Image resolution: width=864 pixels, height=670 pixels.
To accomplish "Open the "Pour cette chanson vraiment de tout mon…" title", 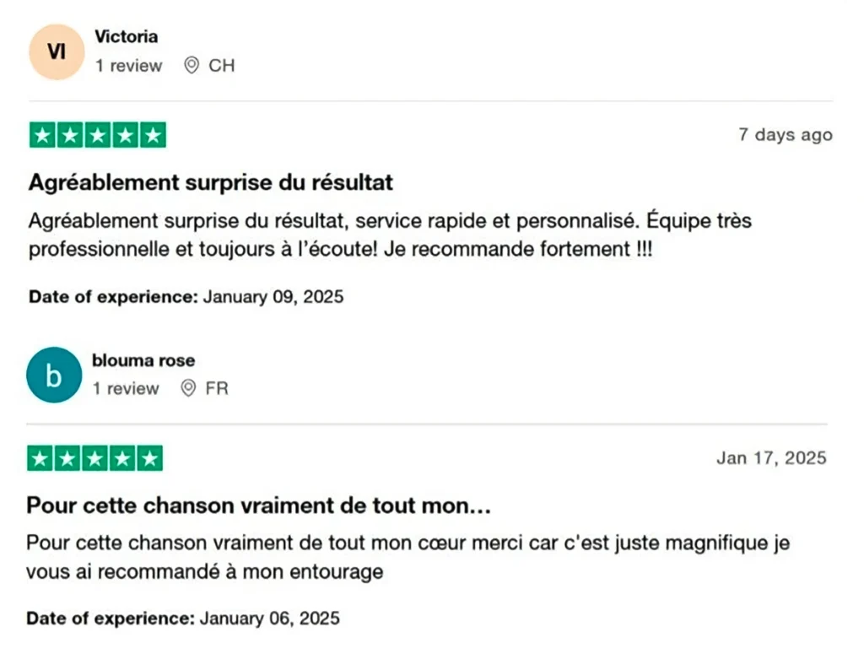I will pos(259,505).
